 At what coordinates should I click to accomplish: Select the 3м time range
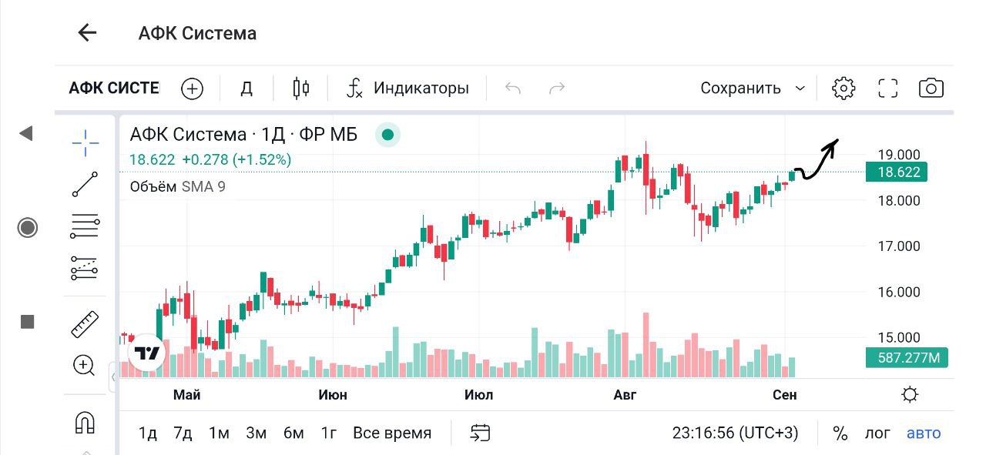tap(256, 433)
